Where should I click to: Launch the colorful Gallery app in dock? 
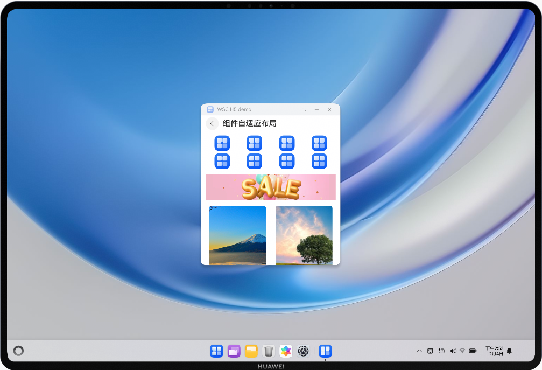[x=286, y=351]
